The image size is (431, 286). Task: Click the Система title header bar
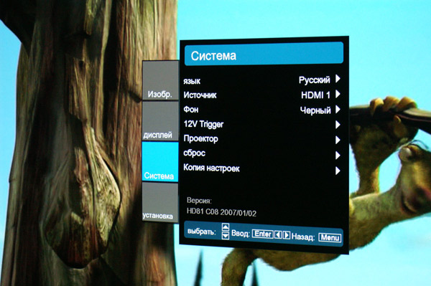point(264,54)
